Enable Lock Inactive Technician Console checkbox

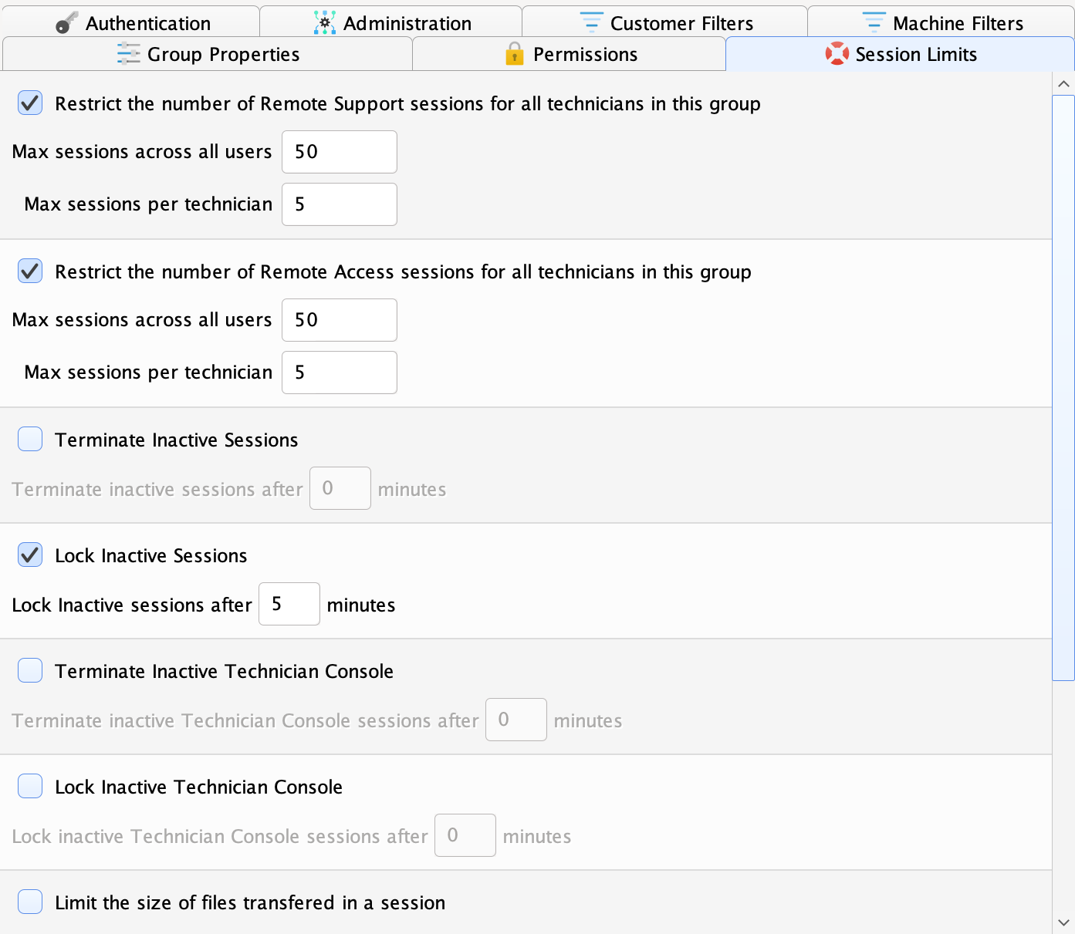click(30, 786)
